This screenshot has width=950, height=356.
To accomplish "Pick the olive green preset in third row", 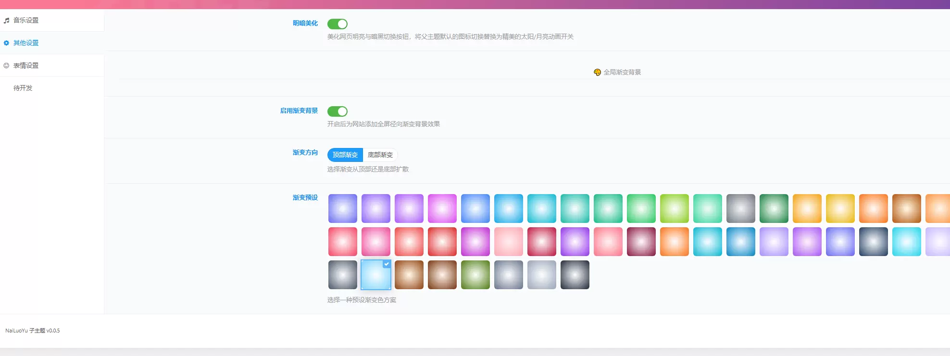I will pyautogui.click(x=475, y=275).
